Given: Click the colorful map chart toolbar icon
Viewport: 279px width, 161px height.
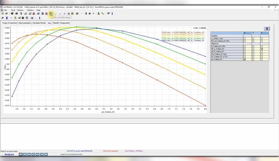Looking at the screenshot, I should 72,14.
